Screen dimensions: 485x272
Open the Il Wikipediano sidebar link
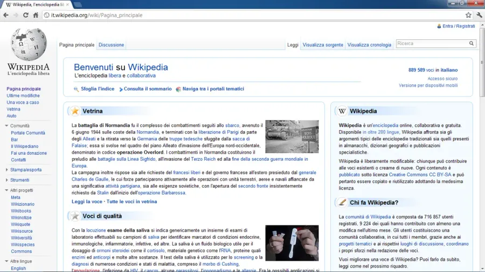tap(24, 146)
